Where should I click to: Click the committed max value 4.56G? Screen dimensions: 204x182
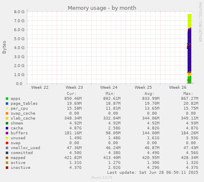[x=192, y=153]
